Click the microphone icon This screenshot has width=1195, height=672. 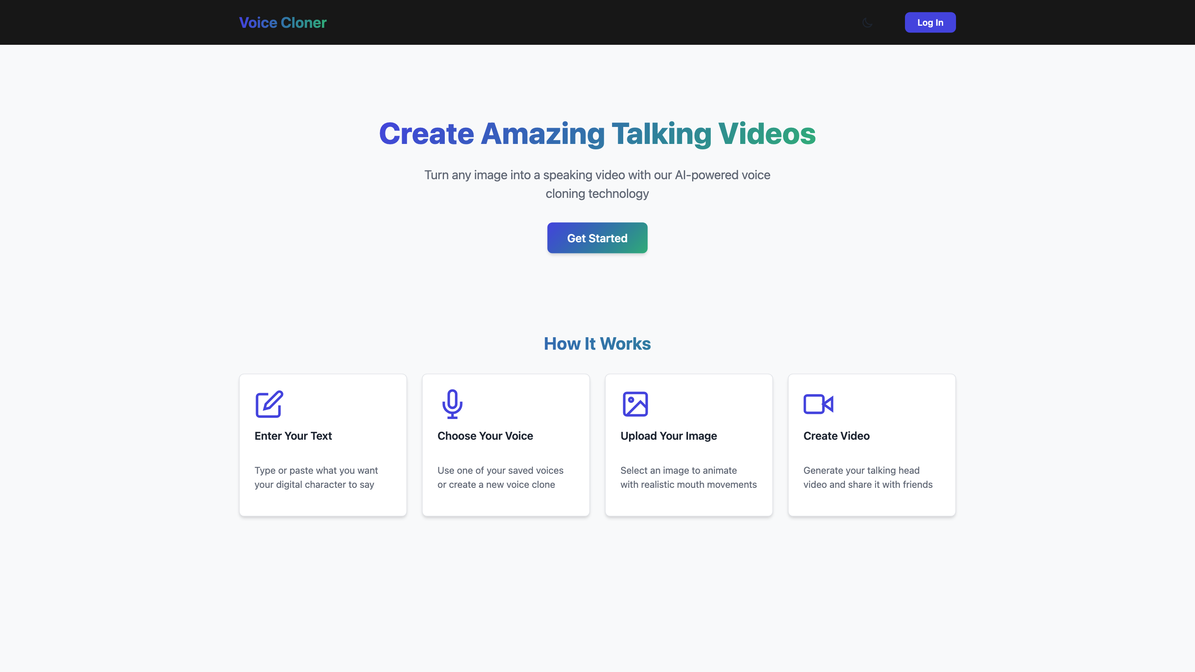452,404
